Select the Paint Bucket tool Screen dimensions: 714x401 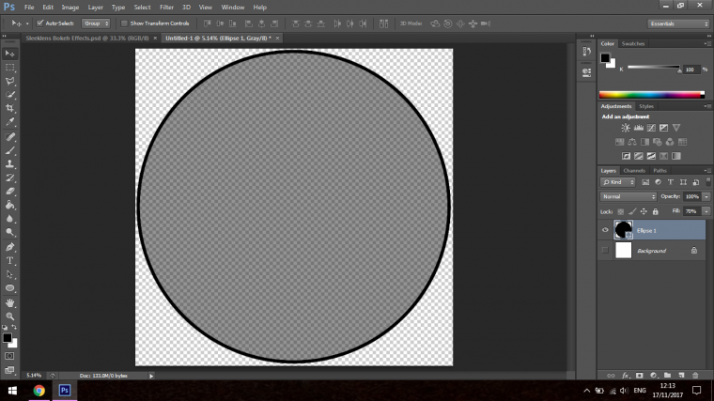[10, 205]
